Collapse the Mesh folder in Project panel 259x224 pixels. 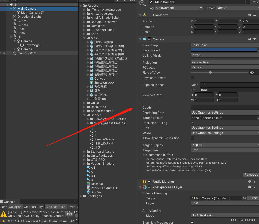tap(85, 38)
